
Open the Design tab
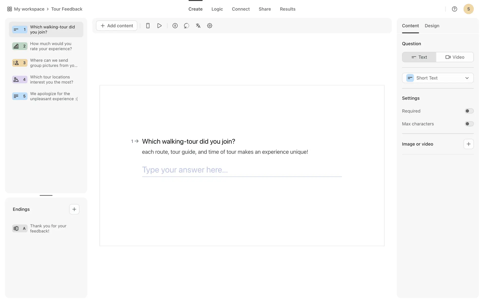(432, 26)
